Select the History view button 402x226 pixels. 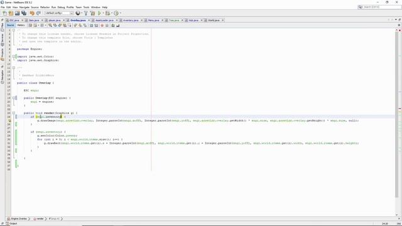coord(21,25)
